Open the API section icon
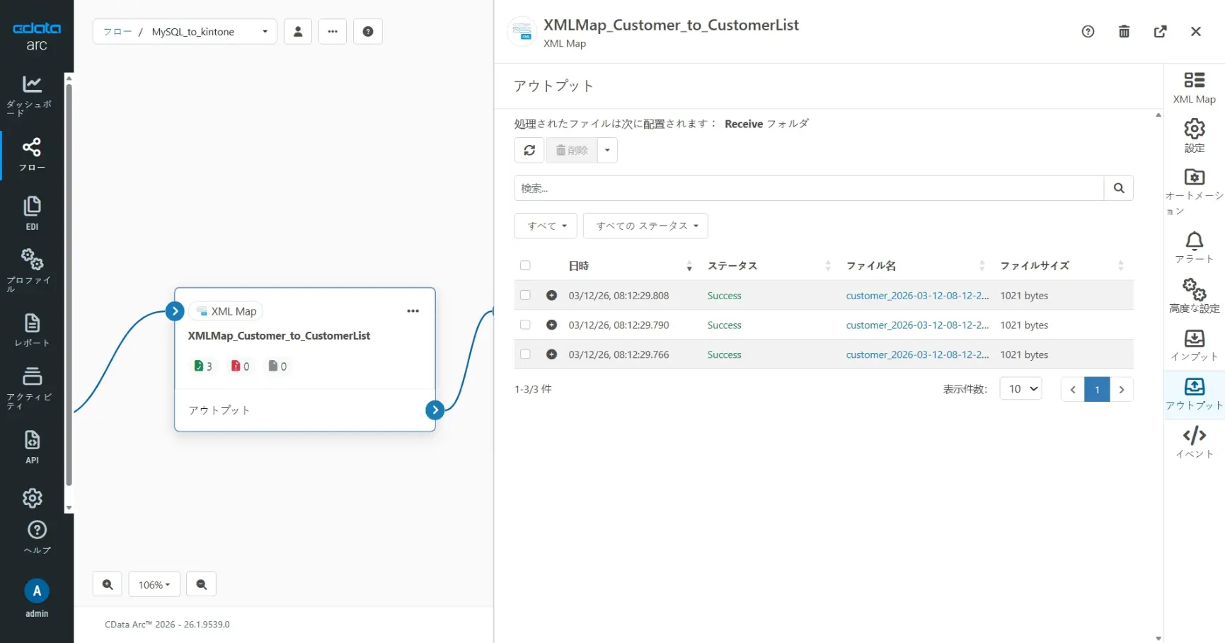This screenshot has width=1225, height=643. 33,446
